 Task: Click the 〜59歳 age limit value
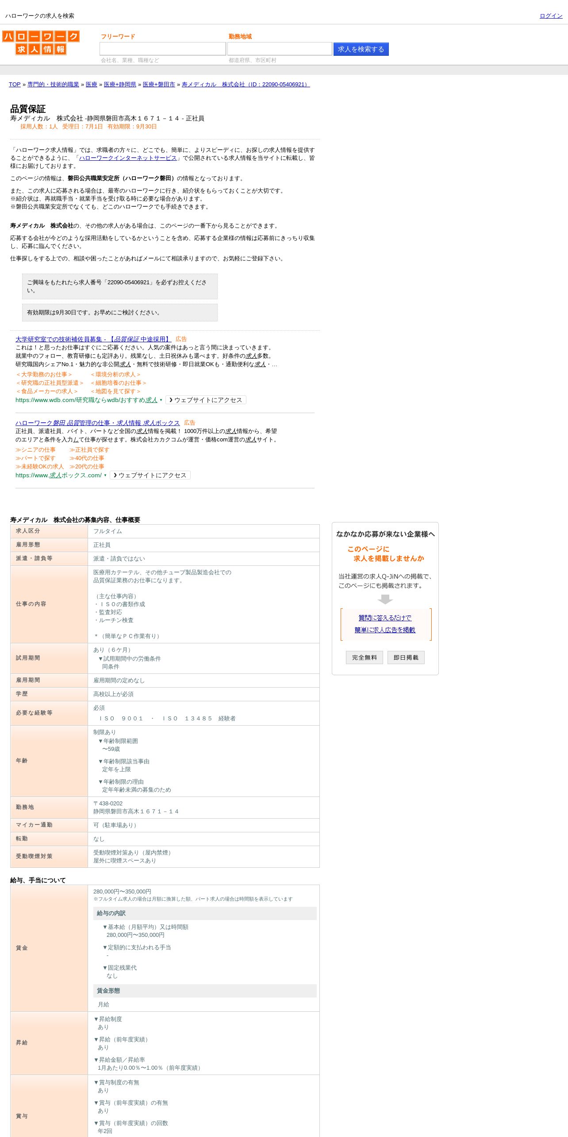pyautogui.click(x=111, y=749)
